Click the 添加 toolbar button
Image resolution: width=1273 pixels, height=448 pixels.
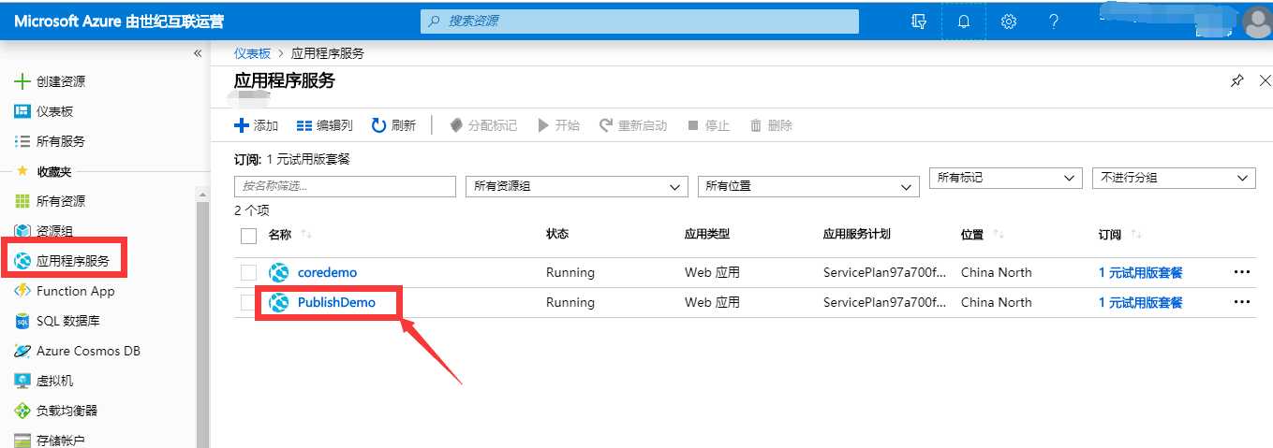point(257,125)
